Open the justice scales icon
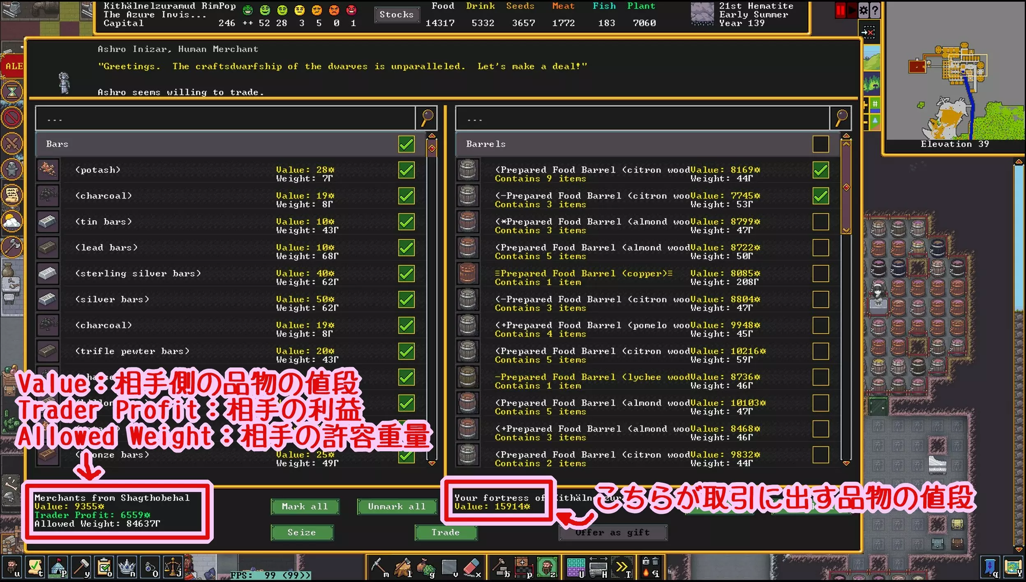This screenshot has height=582, width=1026. [173, 567]
